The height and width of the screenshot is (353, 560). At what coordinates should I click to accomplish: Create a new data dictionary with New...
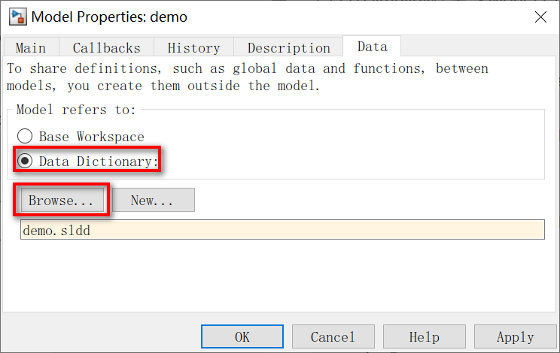154,200
